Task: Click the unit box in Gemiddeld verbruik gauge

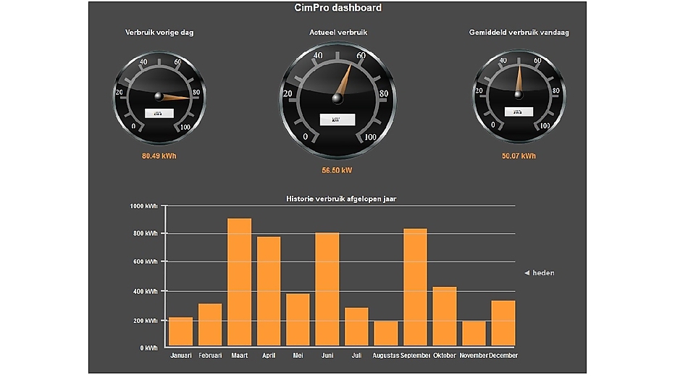Action: (519, 112)
